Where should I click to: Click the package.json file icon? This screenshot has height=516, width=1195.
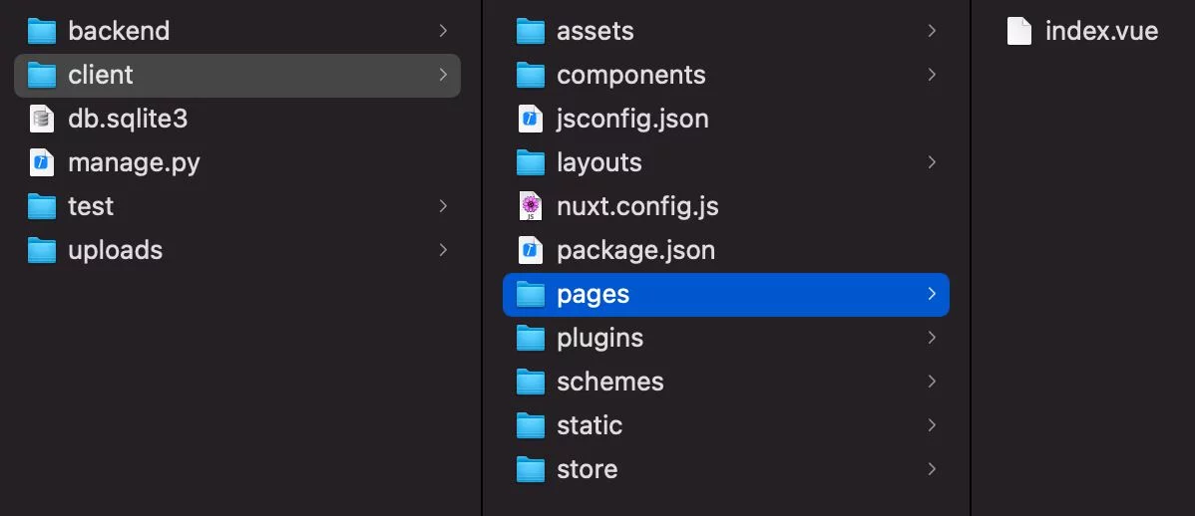[x=531, y=250]
